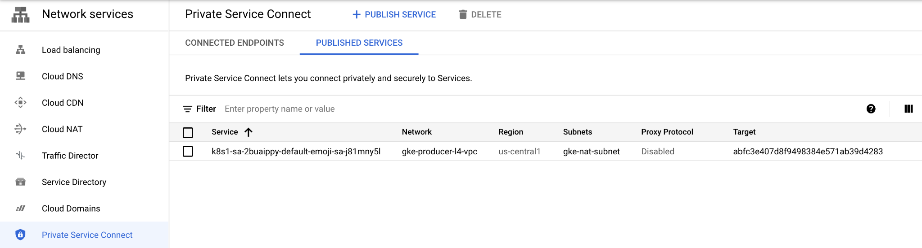Select Private Service Connect in sidebar
This screenshot has height=248, width=922.
[x=87, y=235]
